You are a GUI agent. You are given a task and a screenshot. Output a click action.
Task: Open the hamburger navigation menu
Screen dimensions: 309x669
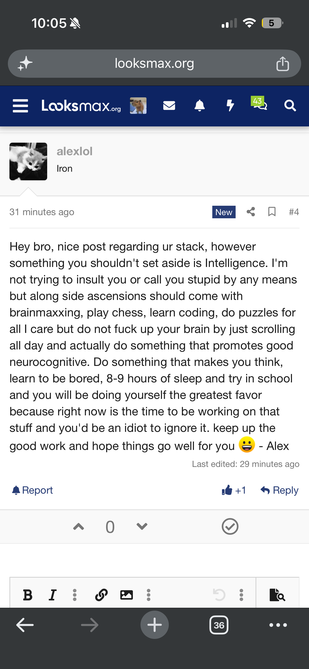[20, 106]
